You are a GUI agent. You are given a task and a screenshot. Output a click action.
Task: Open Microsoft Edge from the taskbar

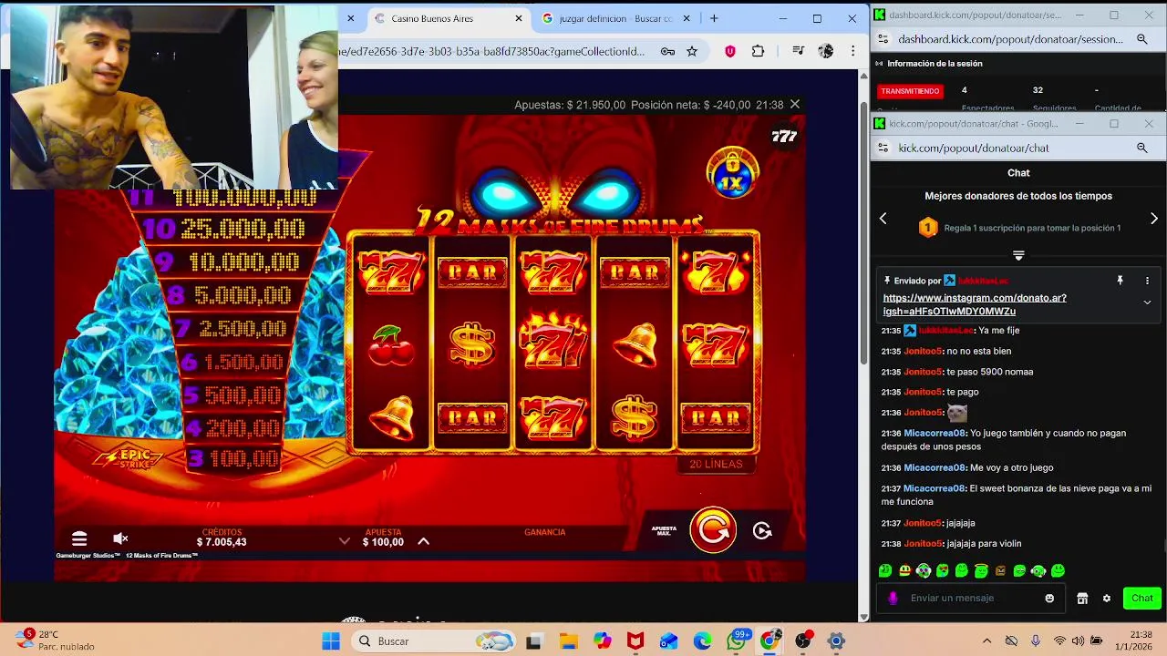click(703, 641)
